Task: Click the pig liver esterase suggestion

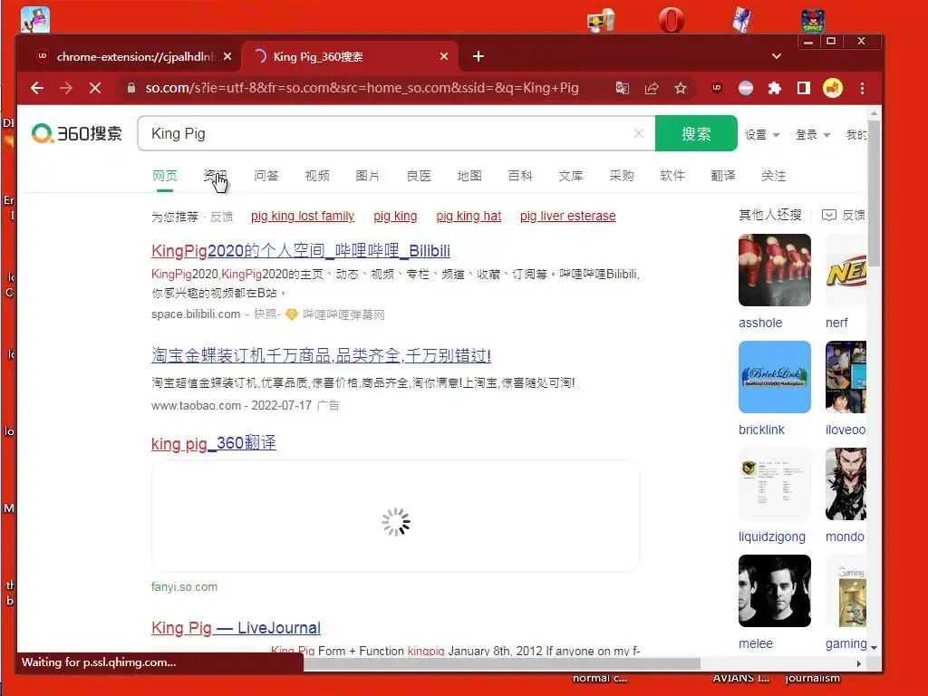Action: click(x=567, y=216)
